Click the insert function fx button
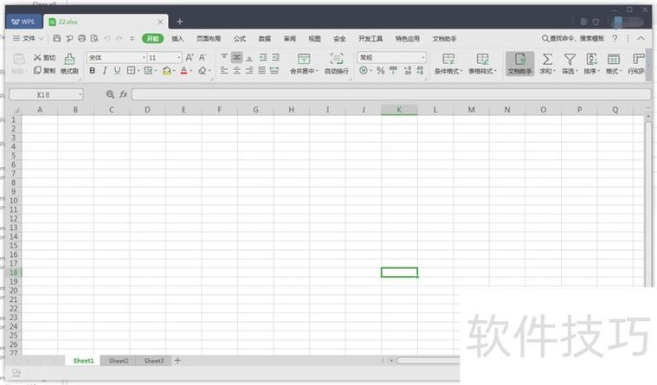The width and height of the screenshot is (657, 385). coord(123,94)
